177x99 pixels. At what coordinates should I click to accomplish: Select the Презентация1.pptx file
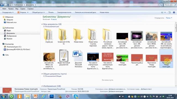[x=137, y=60]
